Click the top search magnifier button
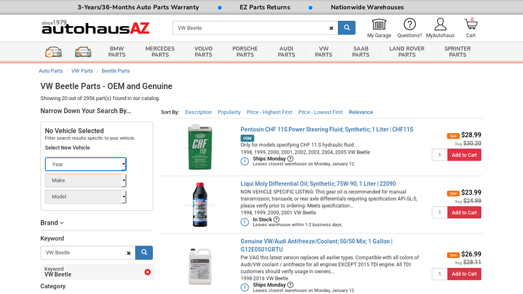Image resolution: width=523 pixels, height=294 pixels. pos(346,28)
